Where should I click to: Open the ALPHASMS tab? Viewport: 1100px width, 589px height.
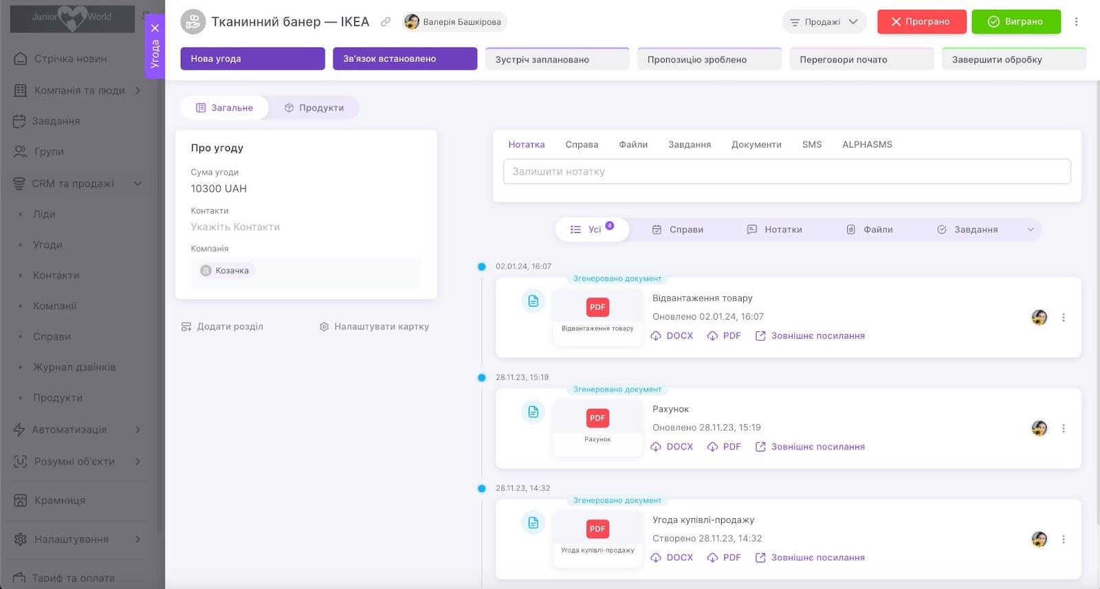pyautogui.click(x=867, y=144)
